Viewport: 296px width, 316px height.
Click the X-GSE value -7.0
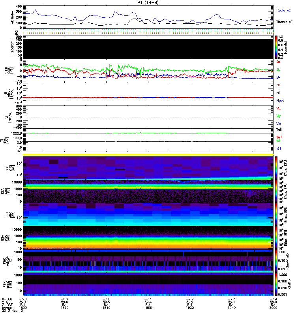coord(106,299)
